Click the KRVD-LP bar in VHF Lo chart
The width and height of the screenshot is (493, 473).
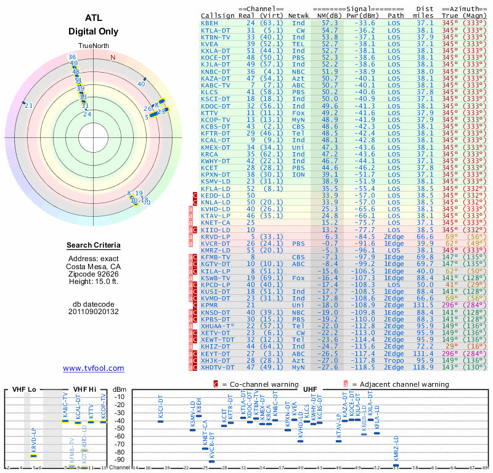coord(34,456)
